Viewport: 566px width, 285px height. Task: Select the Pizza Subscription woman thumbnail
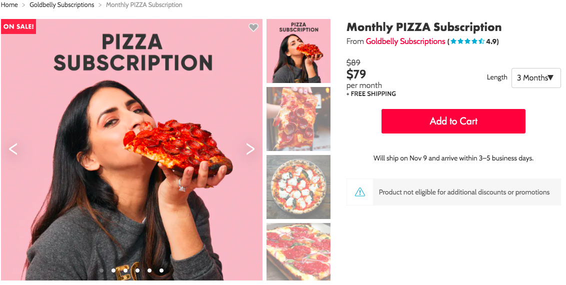tap(298, 51)
